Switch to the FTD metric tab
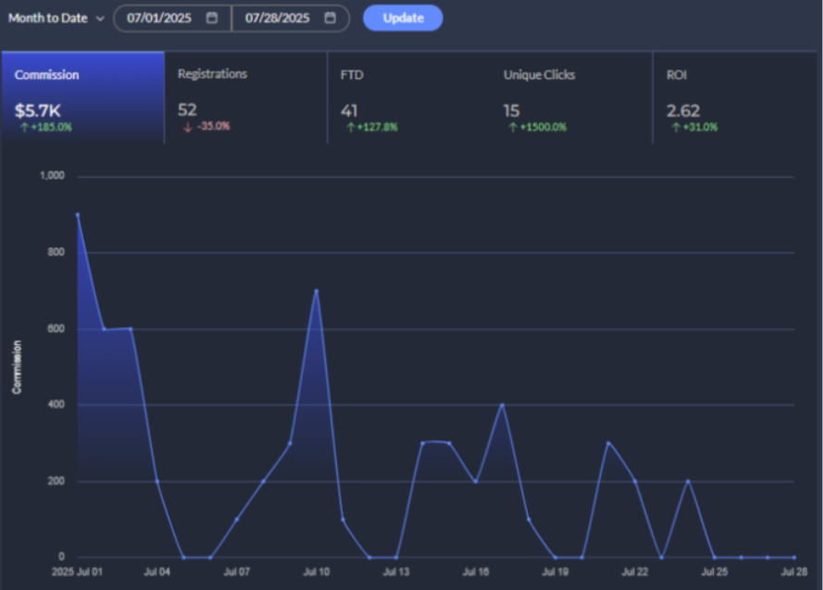Screen dimensions: 823x590 click(x=408, y=97)
